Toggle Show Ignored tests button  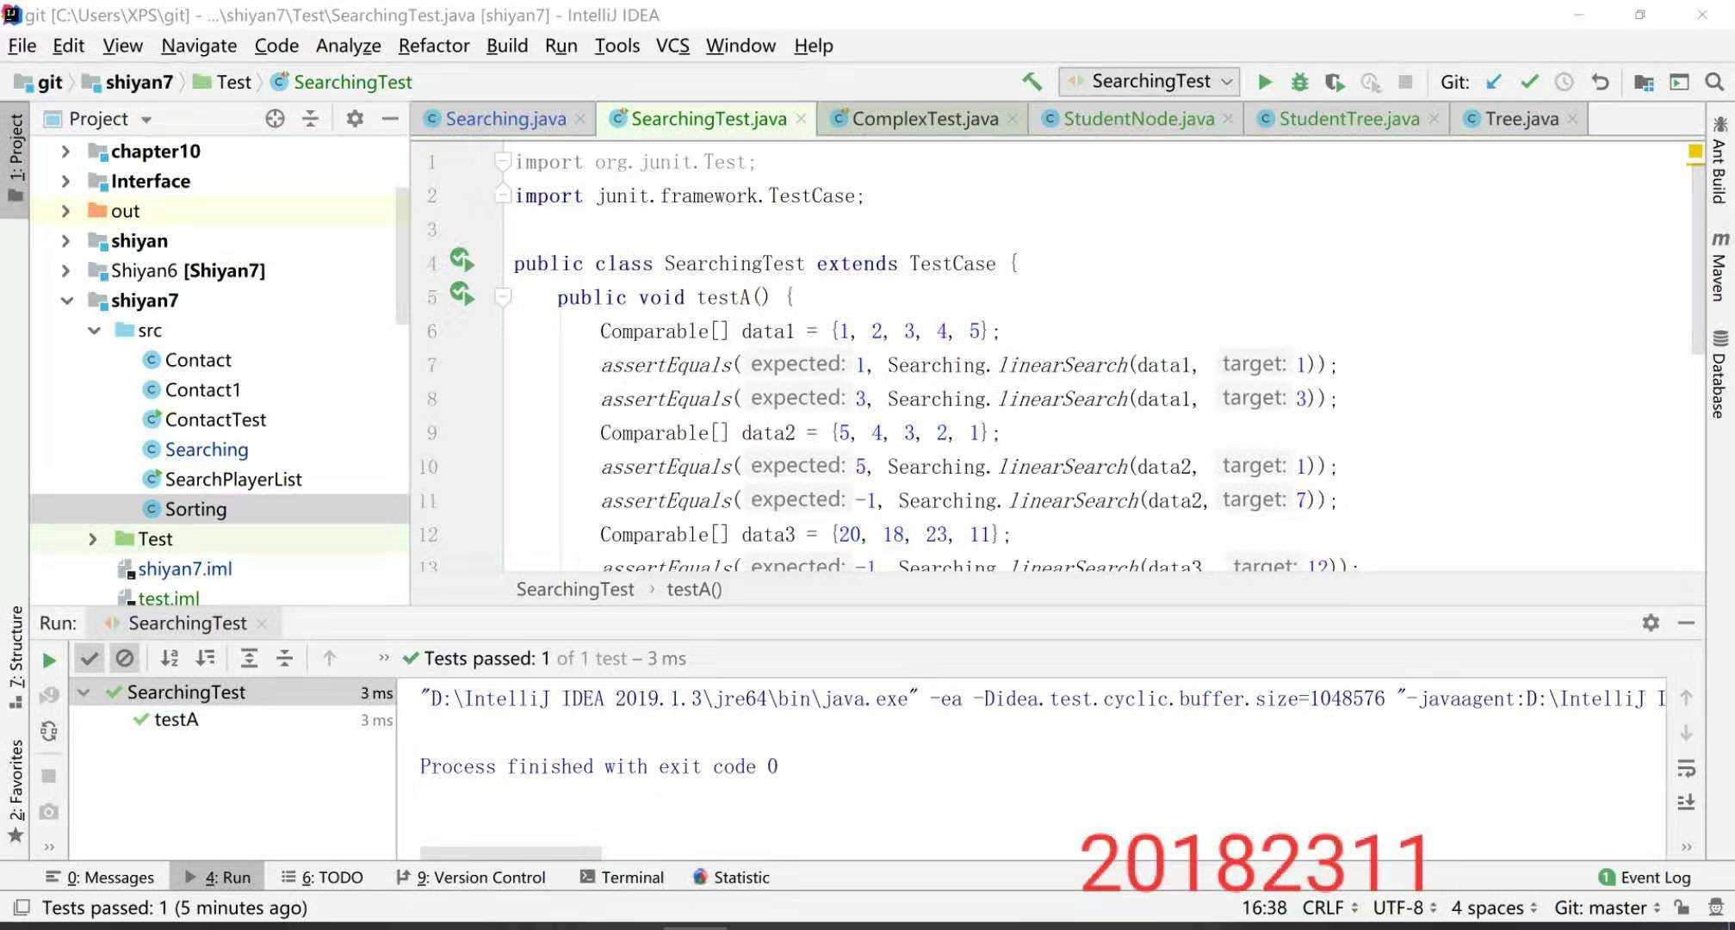(x=125, y=659)
